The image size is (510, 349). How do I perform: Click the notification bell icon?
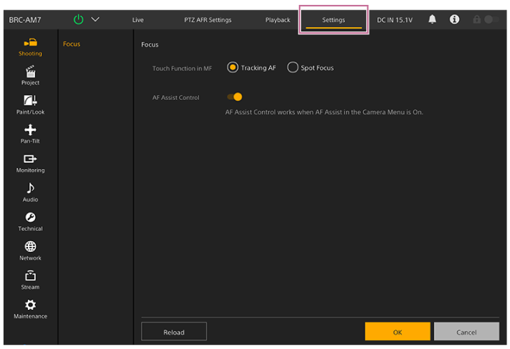(432, 20)
